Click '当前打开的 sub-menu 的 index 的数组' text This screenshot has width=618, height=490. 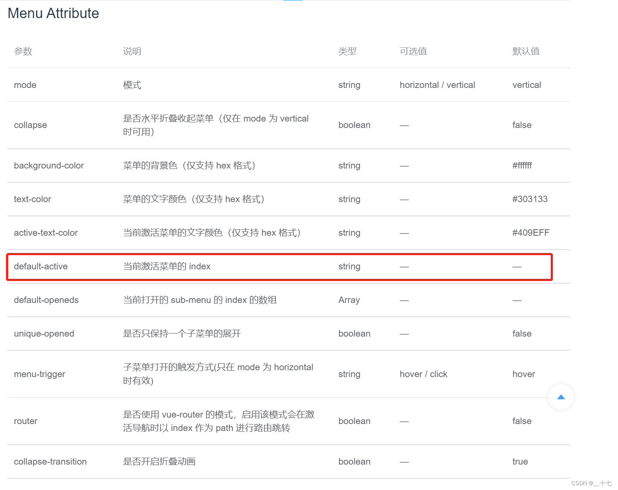200,300
